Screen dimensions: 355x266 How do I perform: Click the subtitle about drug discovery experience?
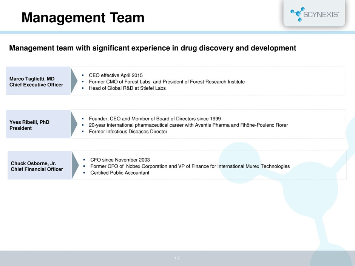[153, 48]
